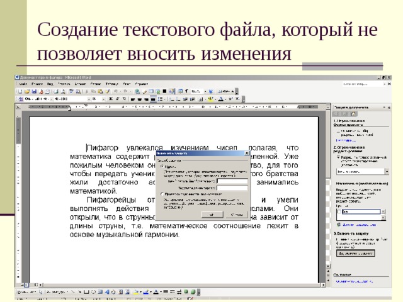The image size is (403, 302).
Task: Click 'Yes, start enforcing protection' button
Action: [355, 254]
